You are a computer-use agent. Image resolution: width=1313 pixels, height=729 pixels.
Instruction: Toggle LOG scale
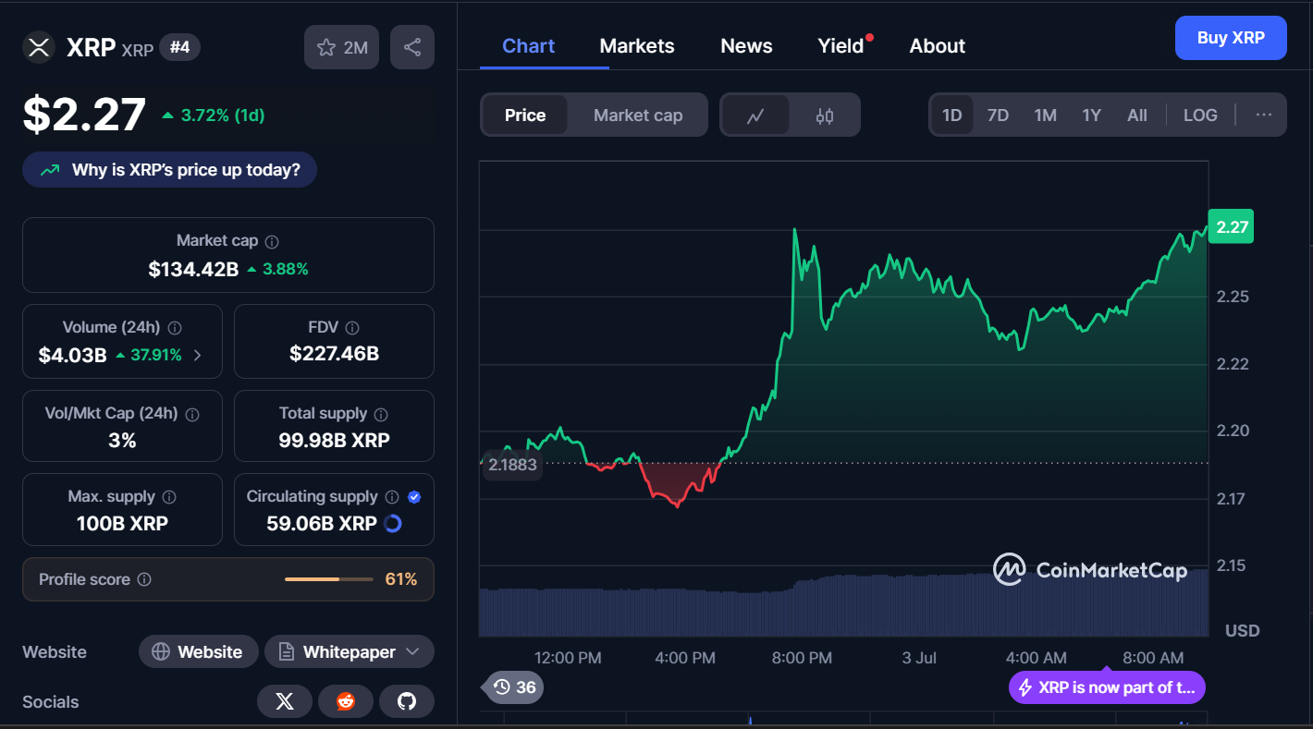[x=1200, y=115]
